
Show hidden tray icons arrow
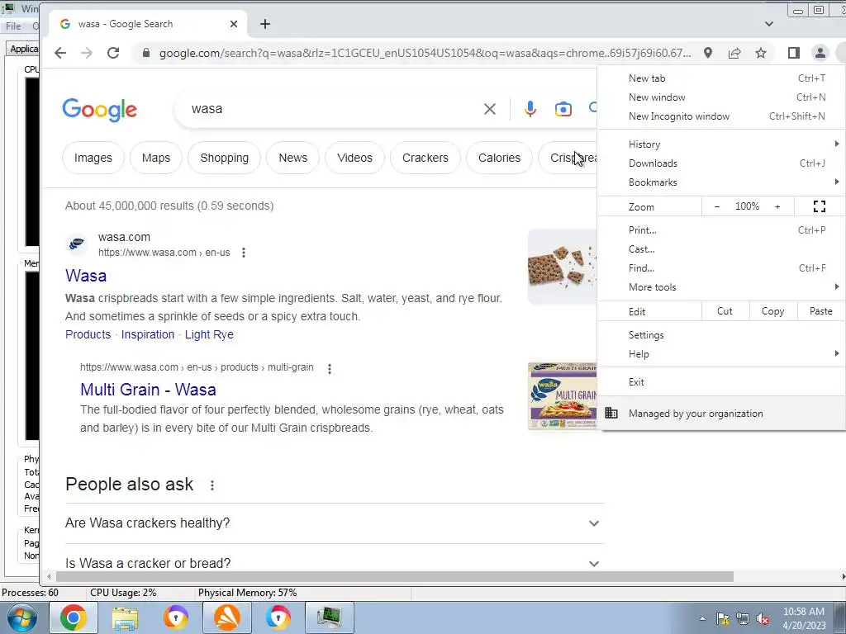click(702, 619)
